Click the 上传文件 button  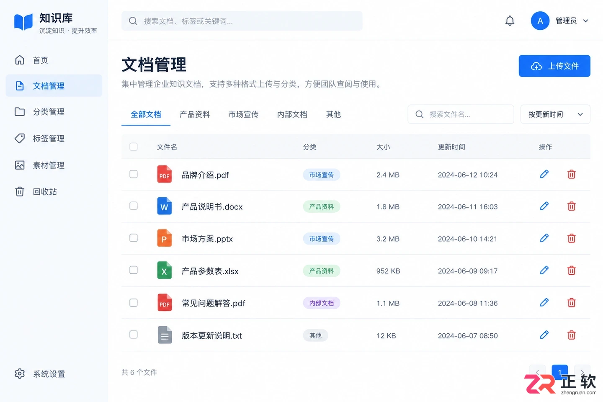click(554, 66)
